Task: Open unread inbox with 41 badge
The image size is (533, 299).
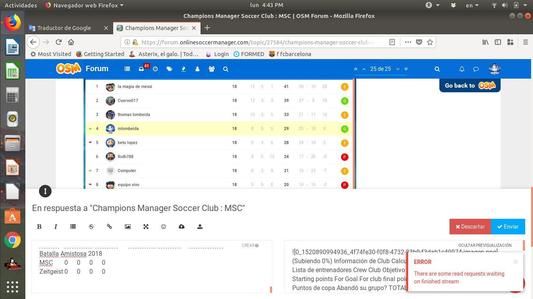Action: (141, 69)
